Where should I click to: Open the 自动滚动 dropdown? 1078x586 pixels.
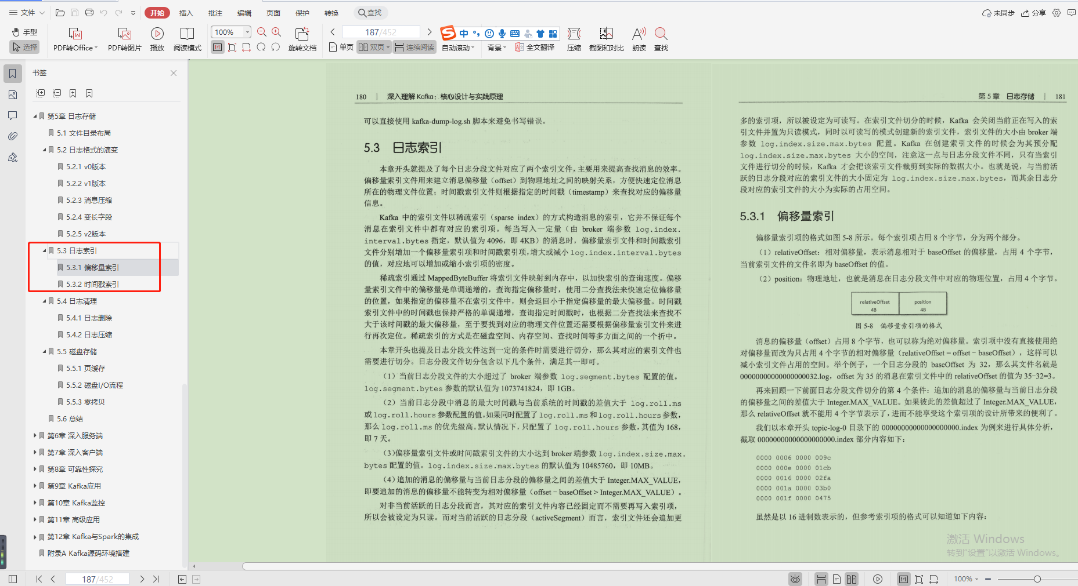pos(458,48)
